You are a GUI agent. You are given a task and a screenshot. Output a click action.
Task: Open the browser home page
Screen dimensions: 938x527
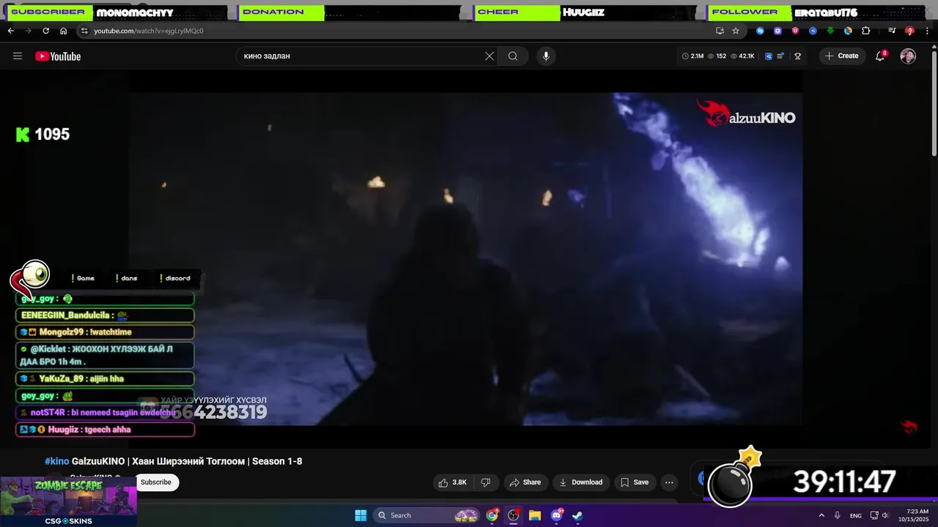tap(63, 31)
